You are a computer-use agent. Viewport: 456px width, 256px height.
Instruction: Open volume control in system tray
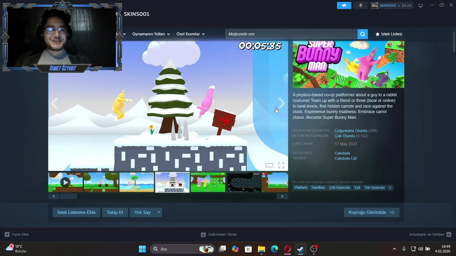[420, 249]
